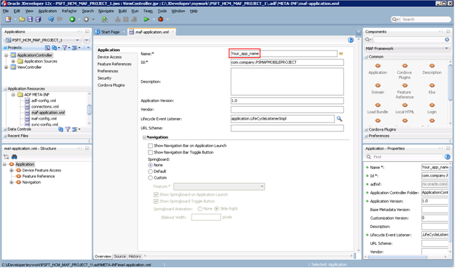The width and height of the screenshot is (455, 268).
Task: Enable Show Navigation Bar Toggle Button
Action: 150,153
